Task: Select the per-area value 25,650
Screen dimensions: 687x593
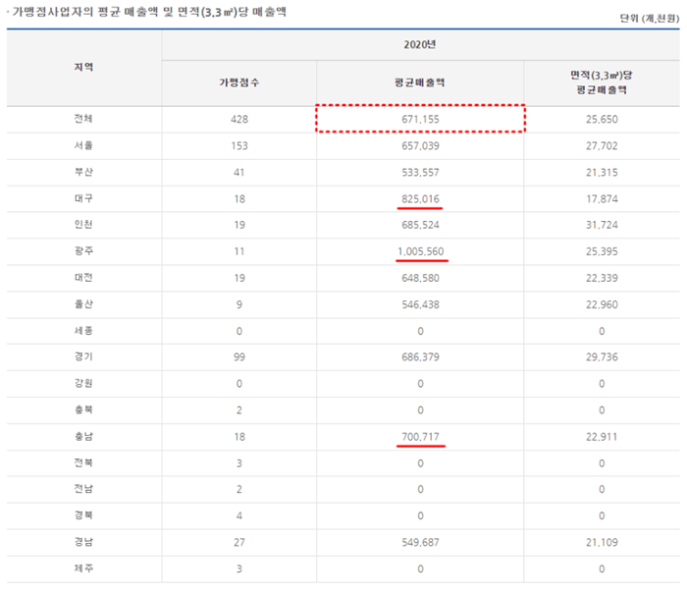Action: point(602,119)
